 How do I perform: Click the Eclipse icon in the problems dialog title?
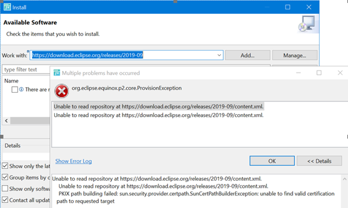[57, 73]
